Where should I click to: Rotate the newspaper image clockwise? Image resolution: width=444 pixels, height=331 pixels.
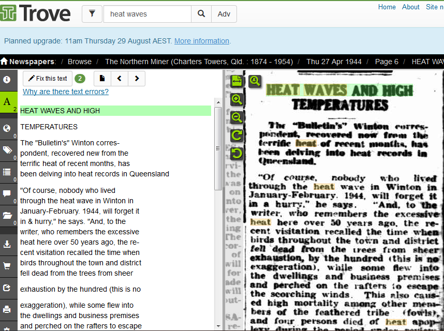236,136
